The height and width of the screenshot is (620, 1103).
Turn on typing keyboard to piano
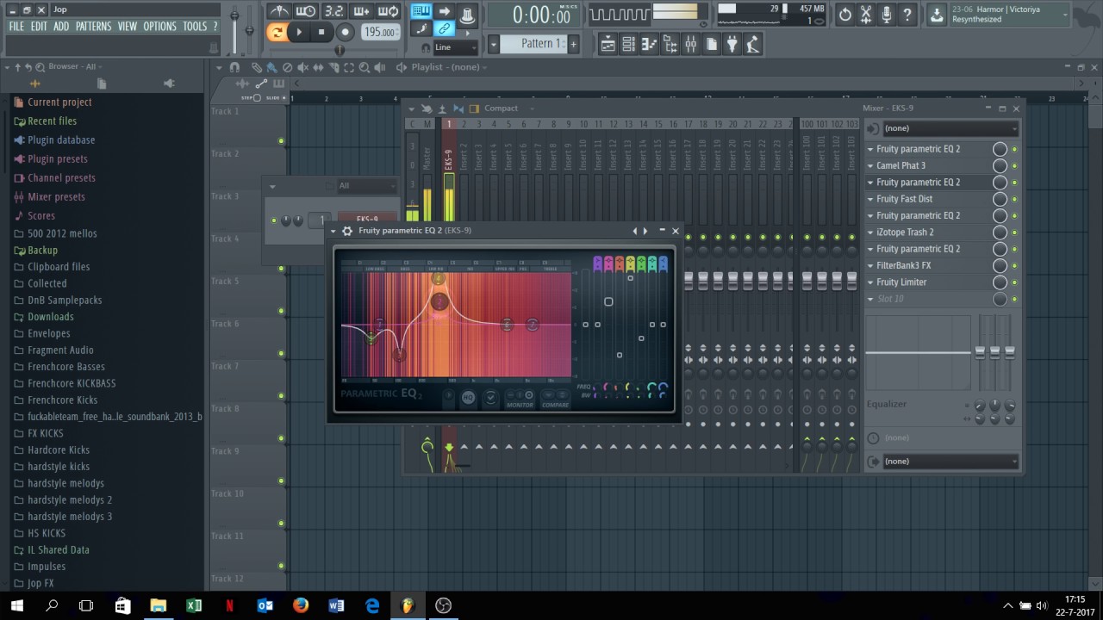pos(421,11)
